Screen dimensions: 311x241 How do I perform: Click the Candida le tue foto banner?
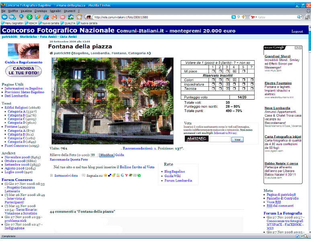point(23,71)
